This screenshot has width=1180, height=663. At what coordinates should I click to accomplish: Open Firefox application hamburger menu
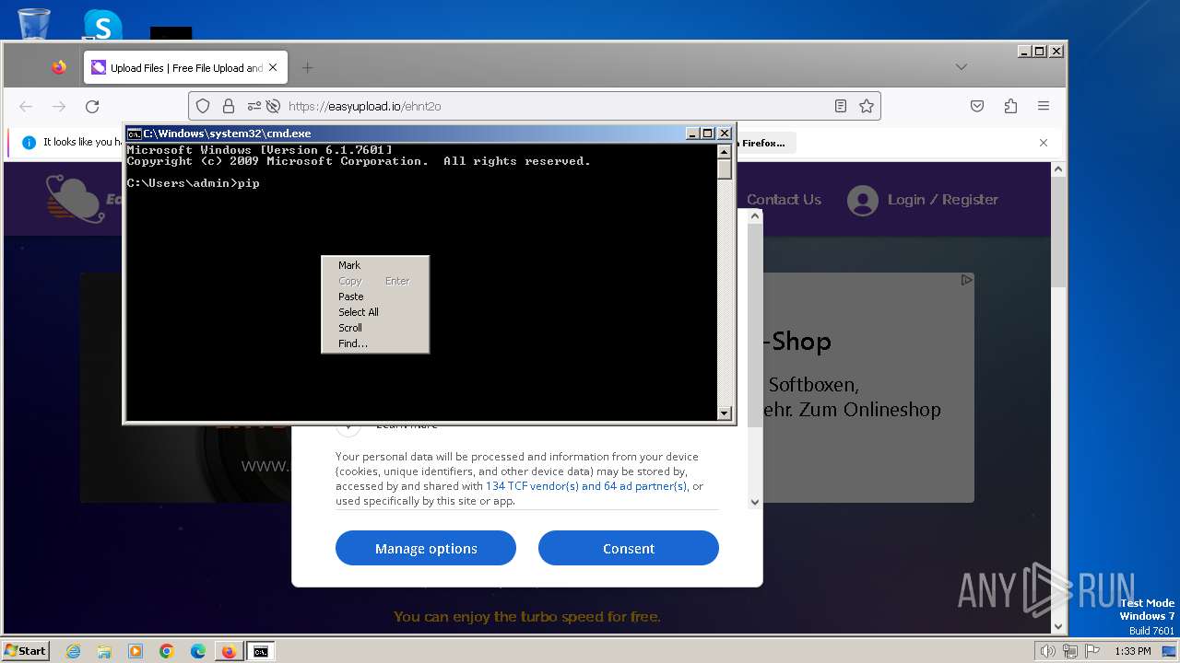click(x=1044, y=106)
